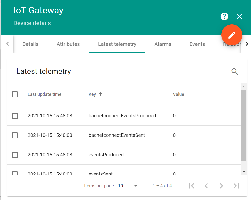Screen dimensions: 251x200
Task: Open the help icon in the header
Action: click(224, 16)
